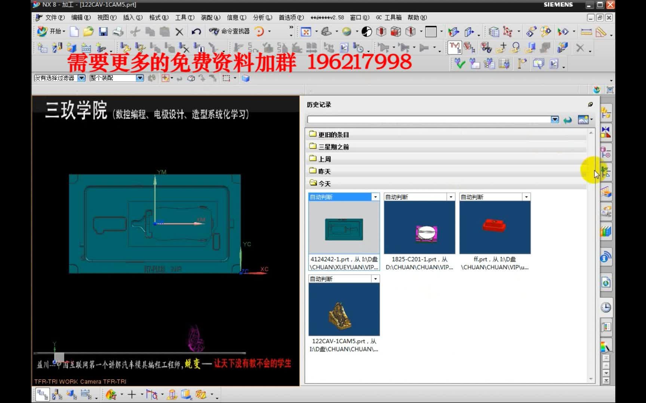
Task: Expand the 开始 start menu dropdown
Action: pos(52,31)
